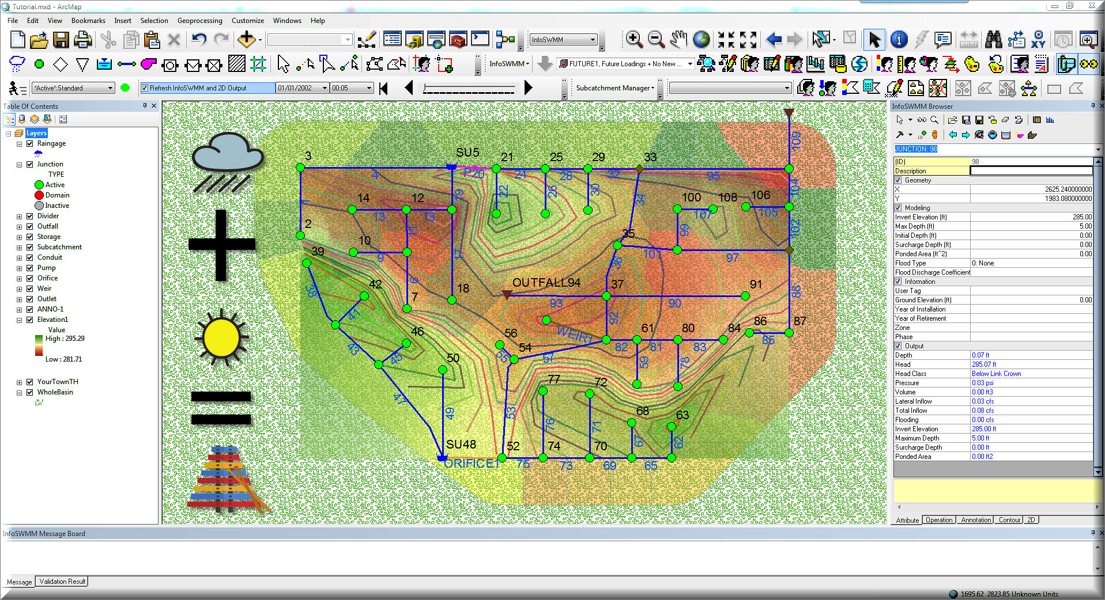Uncheck the Subcatchment layer
Viewport: 1105px width, 600px height.
(30, 247)
